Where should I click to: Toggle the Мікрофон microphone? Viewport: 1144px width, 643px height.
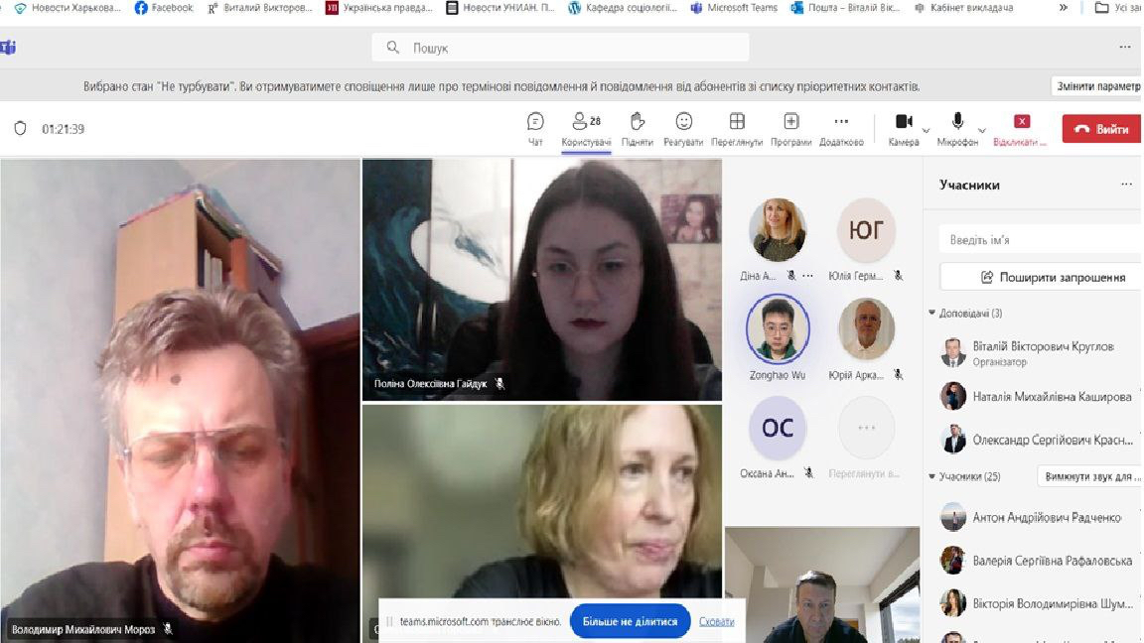pos(957,128)
